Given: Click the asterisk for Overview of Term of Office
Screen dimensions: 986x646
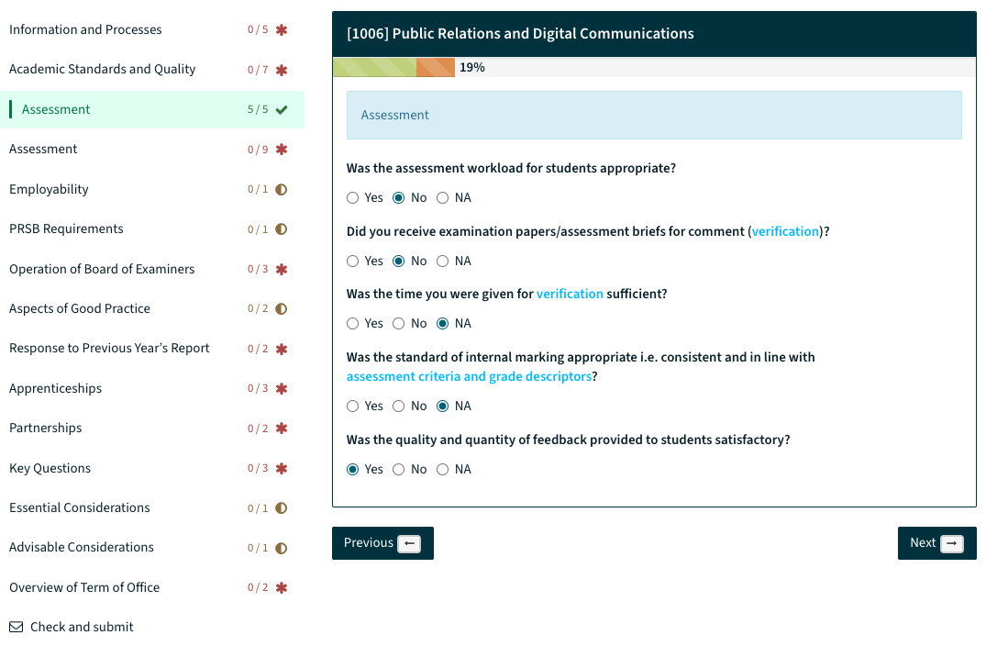Looking at the screenshot, I should coord(282,587).
